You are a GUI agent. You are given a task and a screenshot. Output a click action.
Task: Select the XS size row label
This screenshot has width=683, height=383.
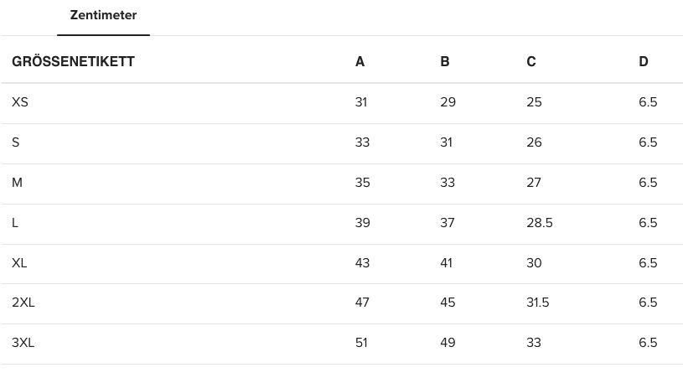click(20, 102)
